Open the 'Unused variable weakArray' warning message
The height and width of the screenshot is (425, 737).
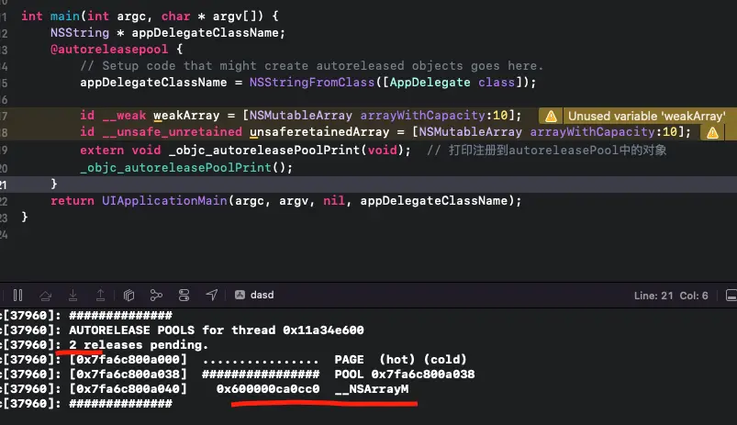click(x=646, y=116)
